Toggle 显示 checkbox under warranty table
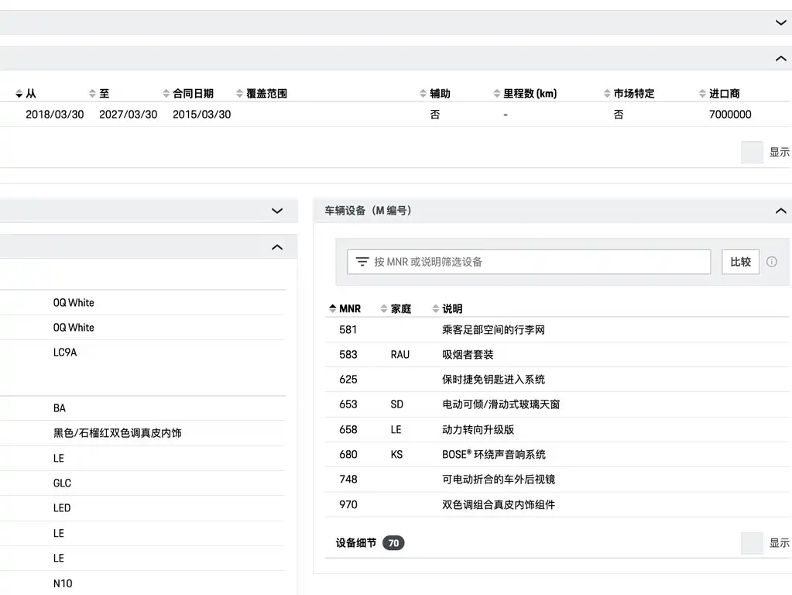Image resolution: width=792 pixels, height=595 pixels. click(752, 152)
